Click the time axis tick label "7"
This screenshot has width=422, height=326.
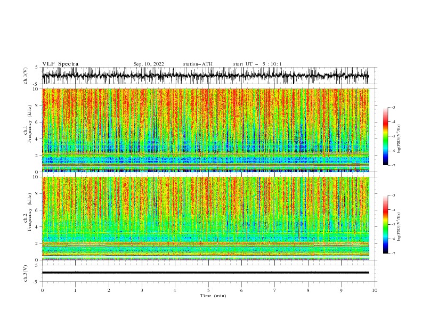coord(275,290)
